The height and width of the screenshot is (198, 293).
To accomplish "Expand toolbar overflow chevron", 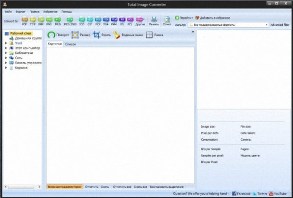I will 193,32.
